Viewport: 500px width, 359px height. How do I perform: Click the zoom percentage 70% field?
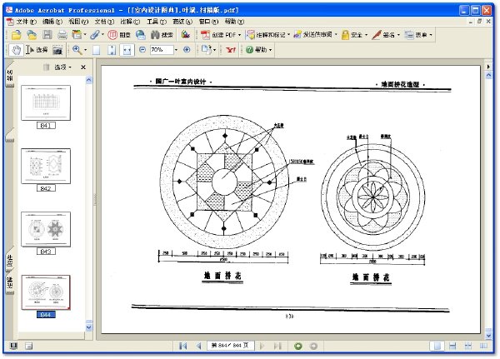pyautogui.click(x=162, y=50)
